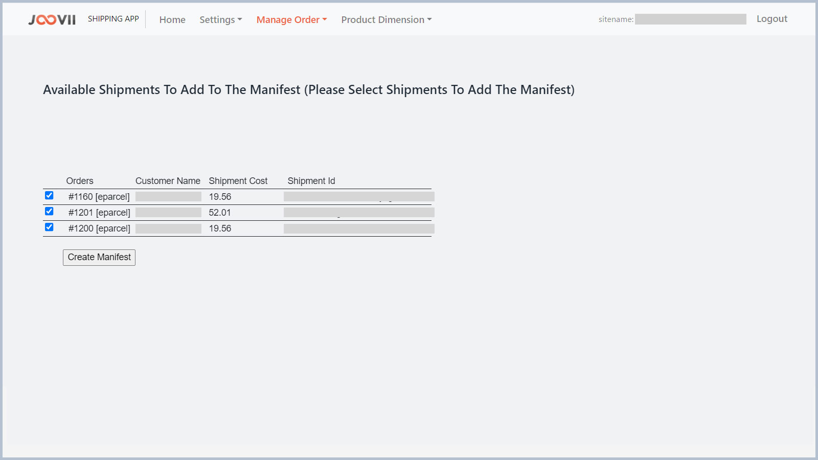This screenshot has width=818, height=460.
Task: Click the Shipment Cost column header
Action: (x=238, y=181)
